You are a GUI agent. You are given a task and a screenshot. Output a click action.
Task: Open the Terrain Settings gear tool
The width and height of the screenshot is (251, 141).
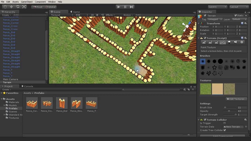(242, 42)
